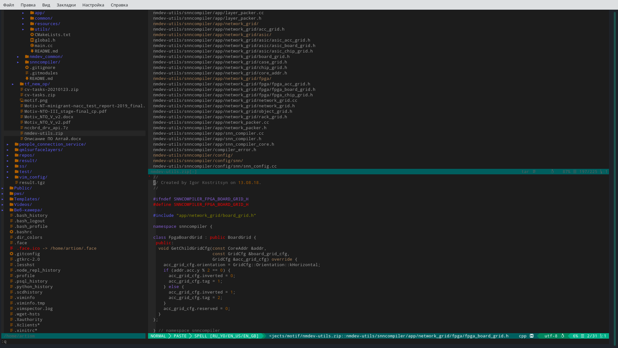
Task: Click the folder icon beside vim_config/
Action: [x=17, y=177]
